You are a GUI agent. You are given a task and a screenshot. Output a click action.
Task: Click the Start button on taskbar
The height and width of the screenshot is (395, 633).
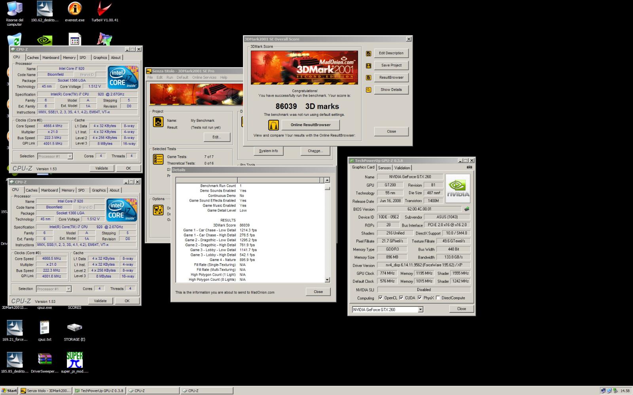tap(9, 391)
